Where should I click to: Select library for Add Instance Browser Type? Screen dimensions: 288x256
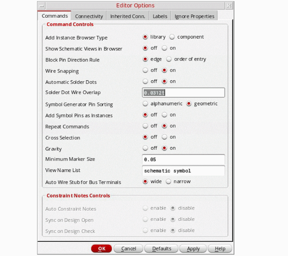click(145, 37)
